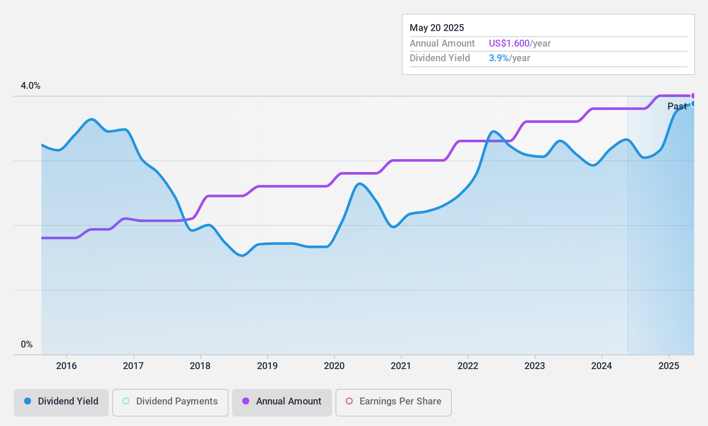The image size is (708, 426).
Task: Click the 0% y-axis label
Action: coord(27,345)
